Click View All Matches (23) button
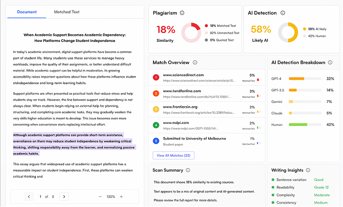The image size is (343, 207). point(173,156)
